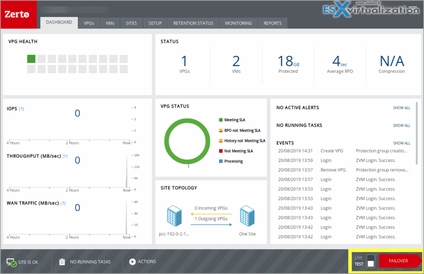Open the VPGs tab
424x274 pixels.
click(x=89, y=23)
